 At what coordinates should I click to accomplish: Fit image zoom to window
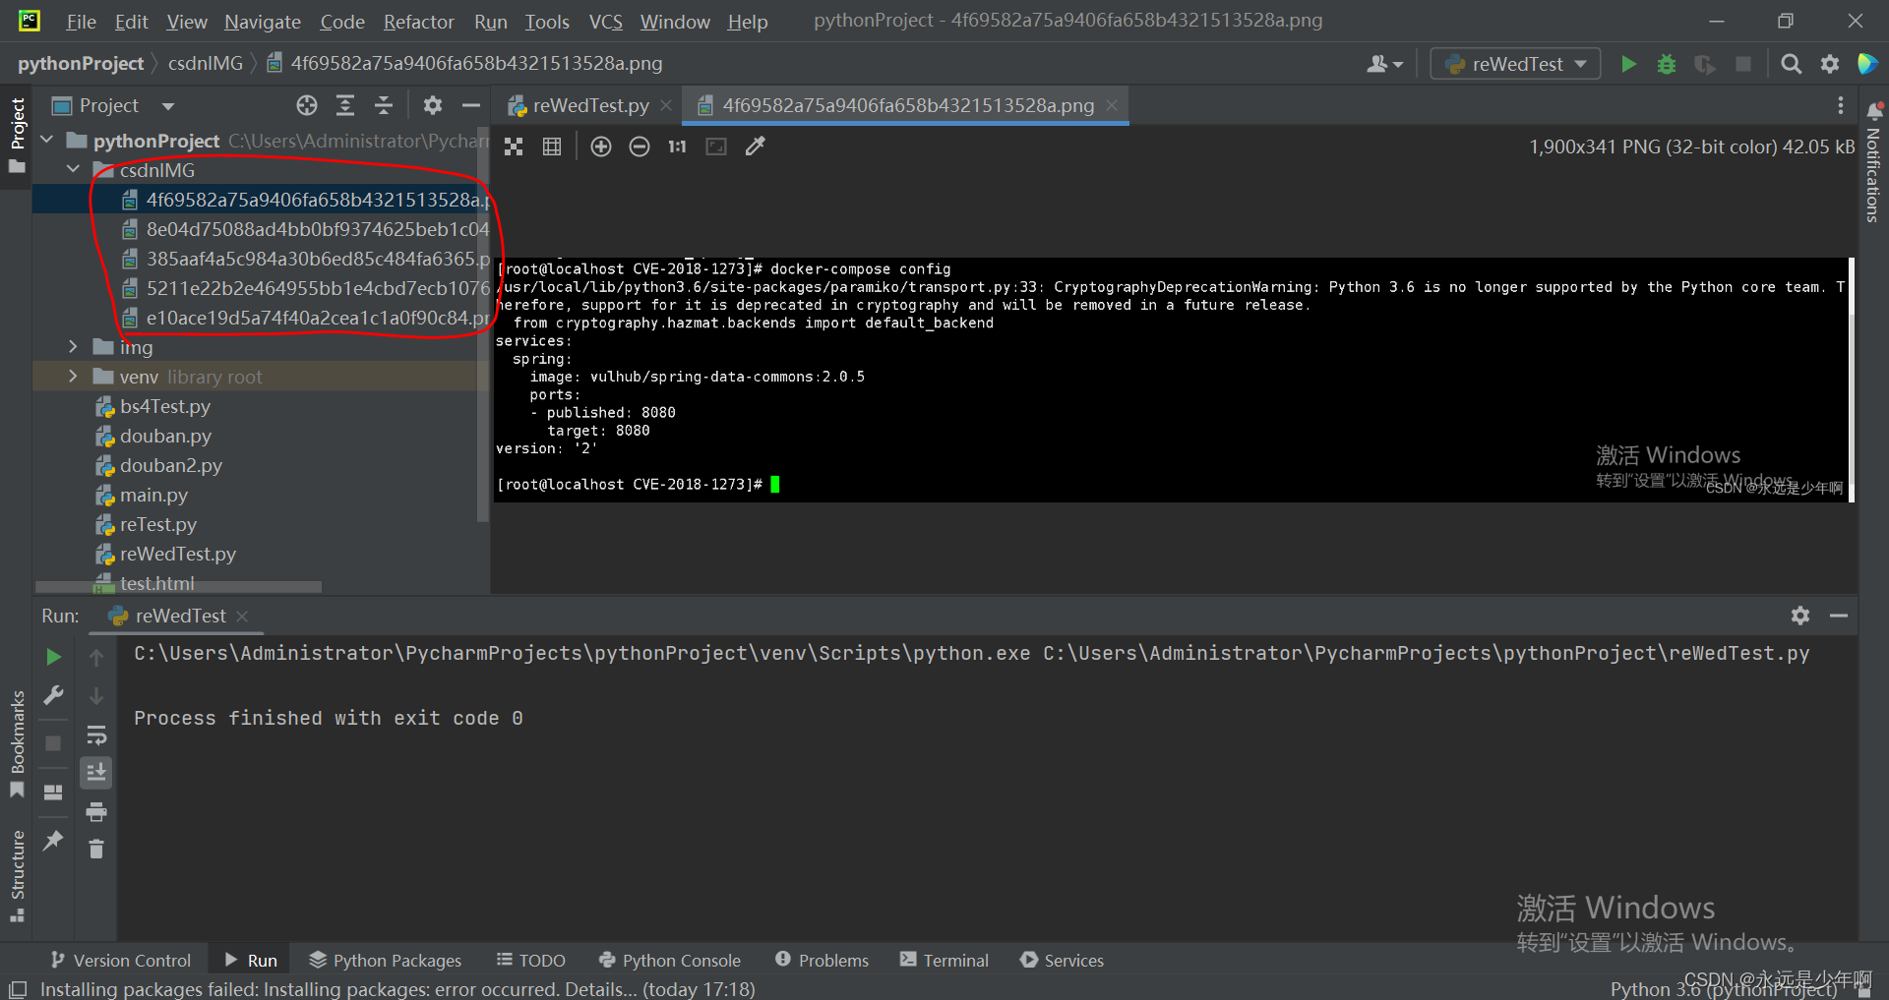tap(716, 147)
